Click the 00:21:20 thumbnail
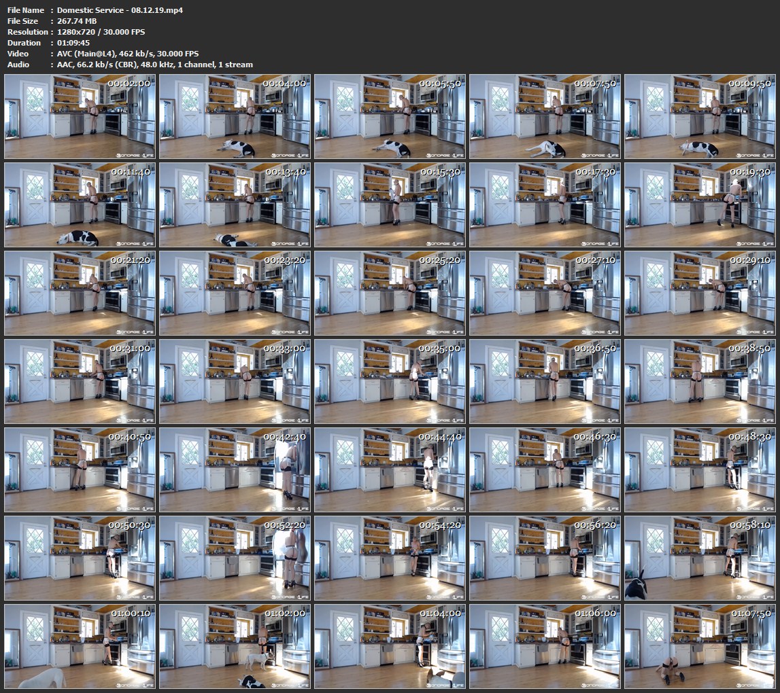The image size is (780, 693). (80, 294)
